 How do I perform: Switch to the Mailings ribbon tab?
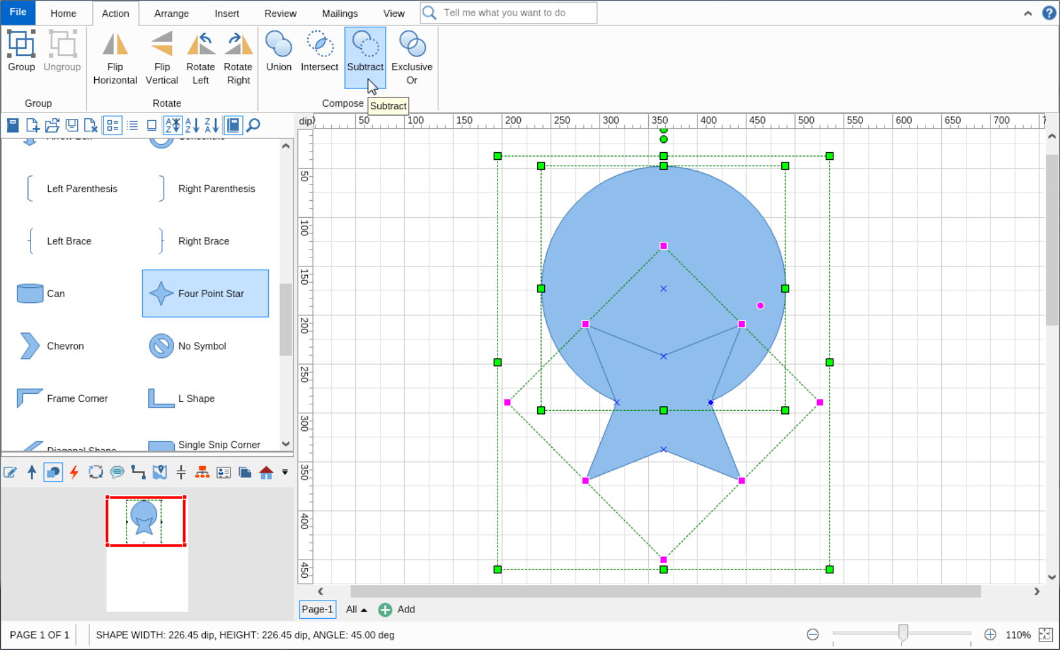pos(340,13)
